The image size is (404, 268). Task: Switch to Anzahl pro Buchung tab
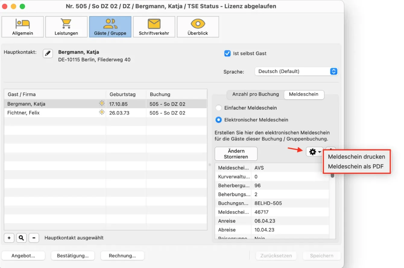click(x=255, y=94)
